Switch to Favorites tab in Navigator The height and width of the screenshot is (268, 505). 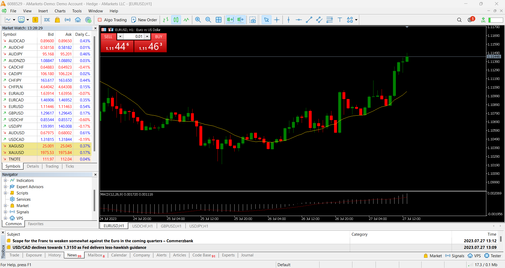[x=36, y=224]
